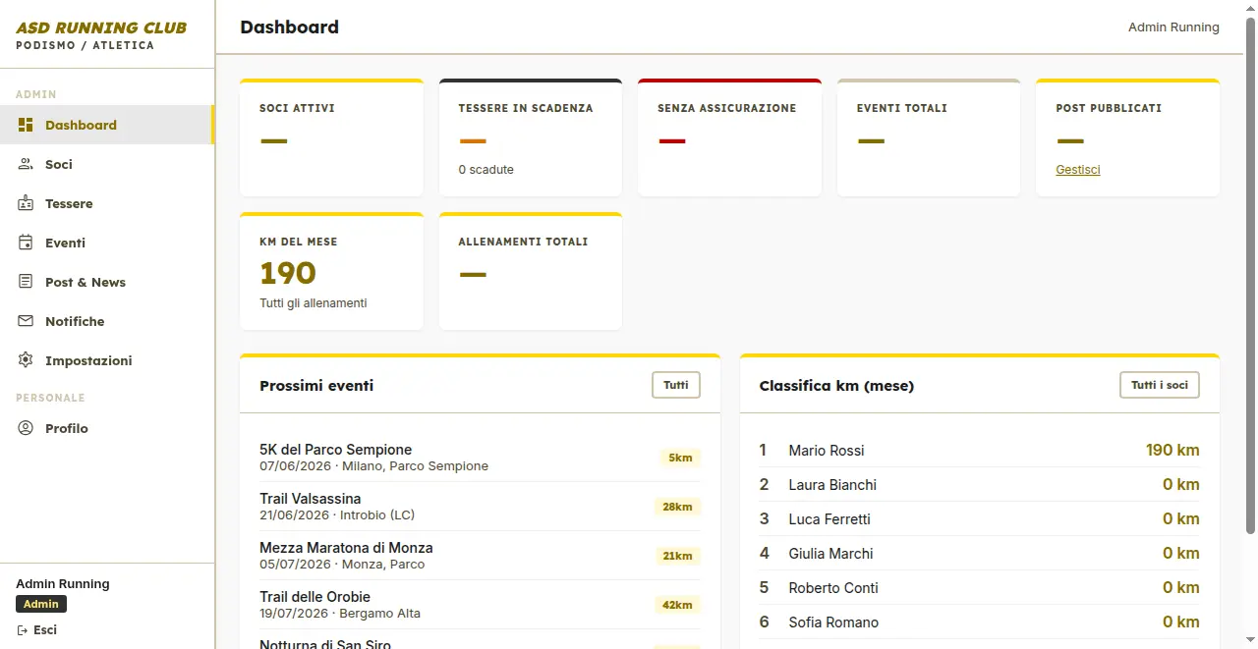Click Giulia Marchi in the ranking

(830, 554)
